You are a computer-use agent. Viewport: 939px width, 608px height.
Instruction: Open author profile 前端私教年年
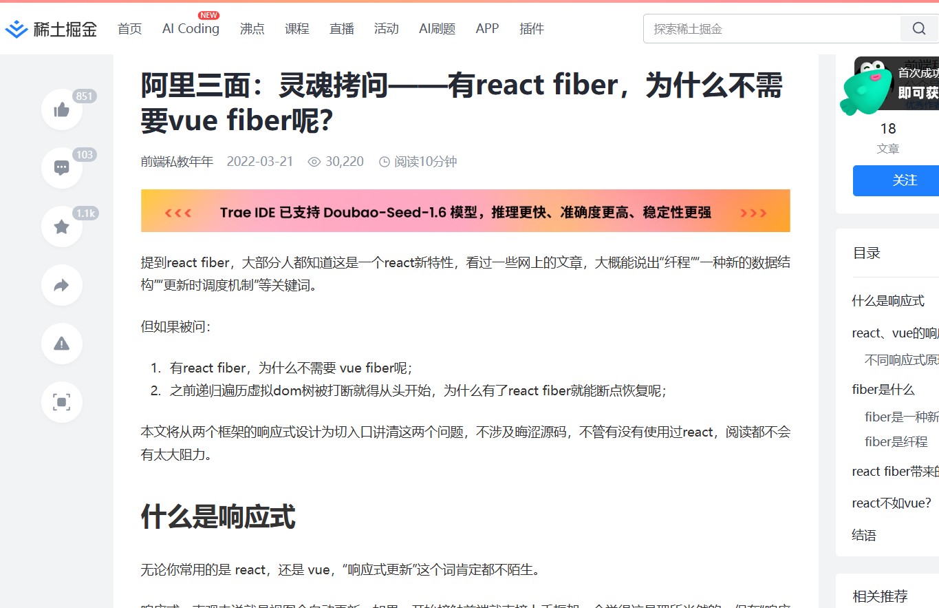point(177,162)
